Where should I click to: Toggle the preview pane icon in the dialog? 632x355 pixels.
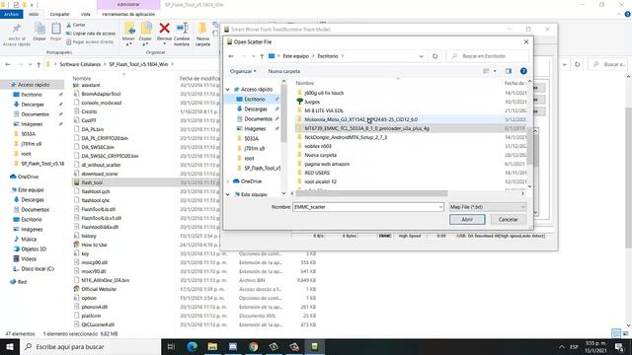(509, 71)
